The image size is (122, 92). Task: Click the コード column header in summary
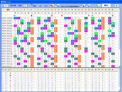[x=9, y=70]
